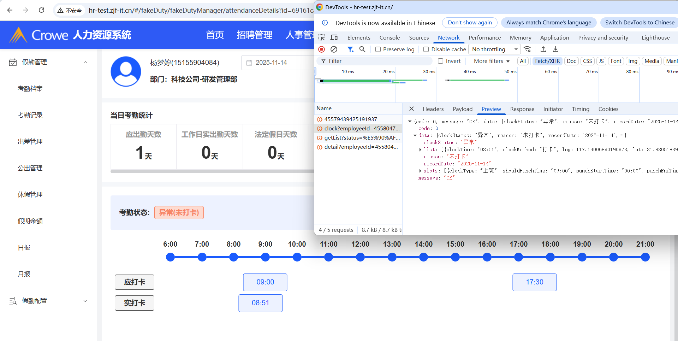Click the Don't show again button
This screenshot has height=341, width=678.
point(470,23)
